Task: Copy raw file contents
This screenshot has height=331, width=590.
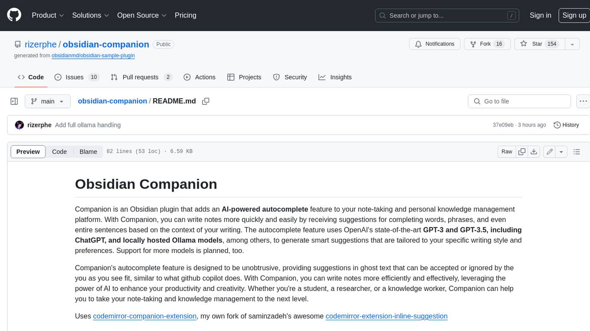Action: click(x=522, y=152)
